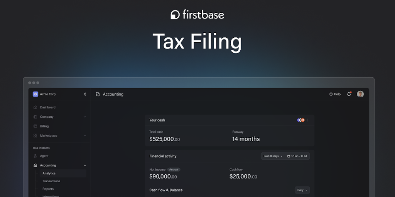Click the user profile avatar
Image resolution: width=395 pixels, height=197 pixels.
360,94
